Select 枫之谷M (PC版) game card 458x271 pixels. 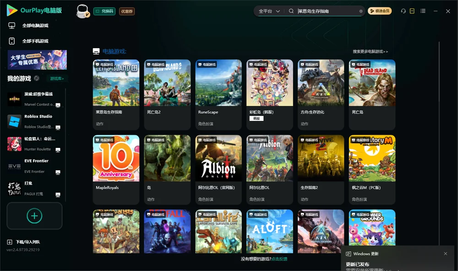pos(372,170)
